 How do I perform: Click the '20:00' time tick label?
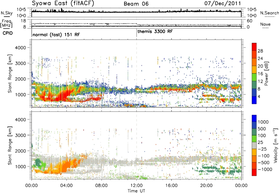[x=206, y=186]
